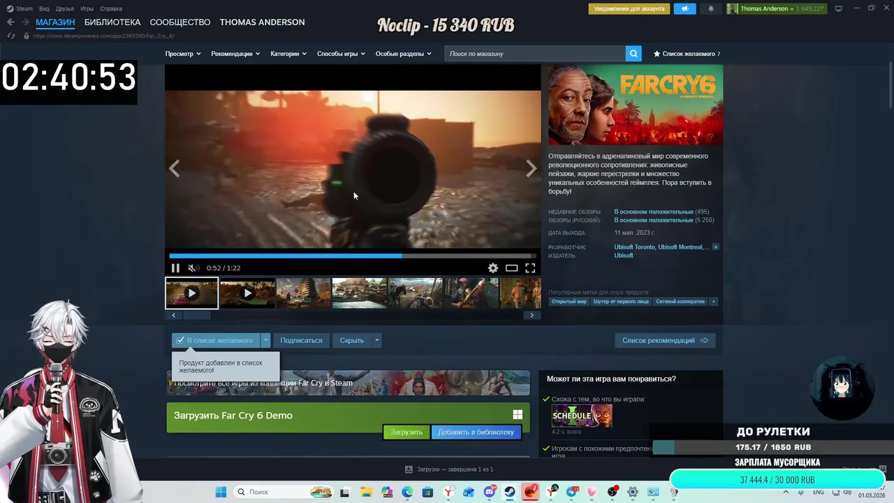Switch trailer to theater mode icon
The width and height of the screenshot is (894, 503).
click(x=511, y=268)
